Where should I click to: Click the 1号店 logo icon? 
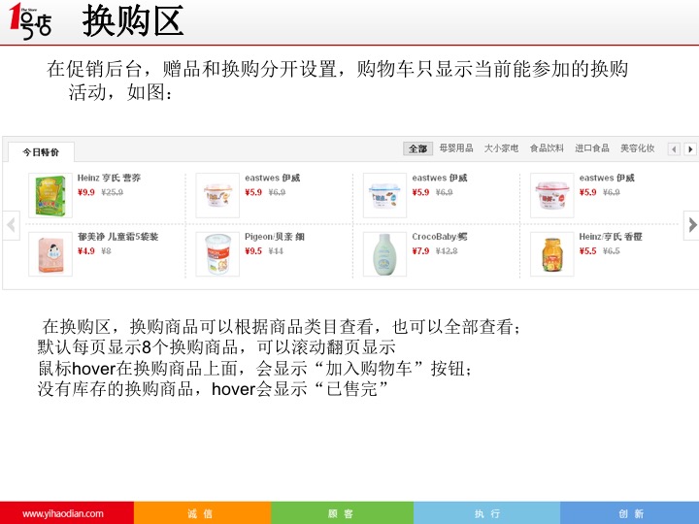30,21
